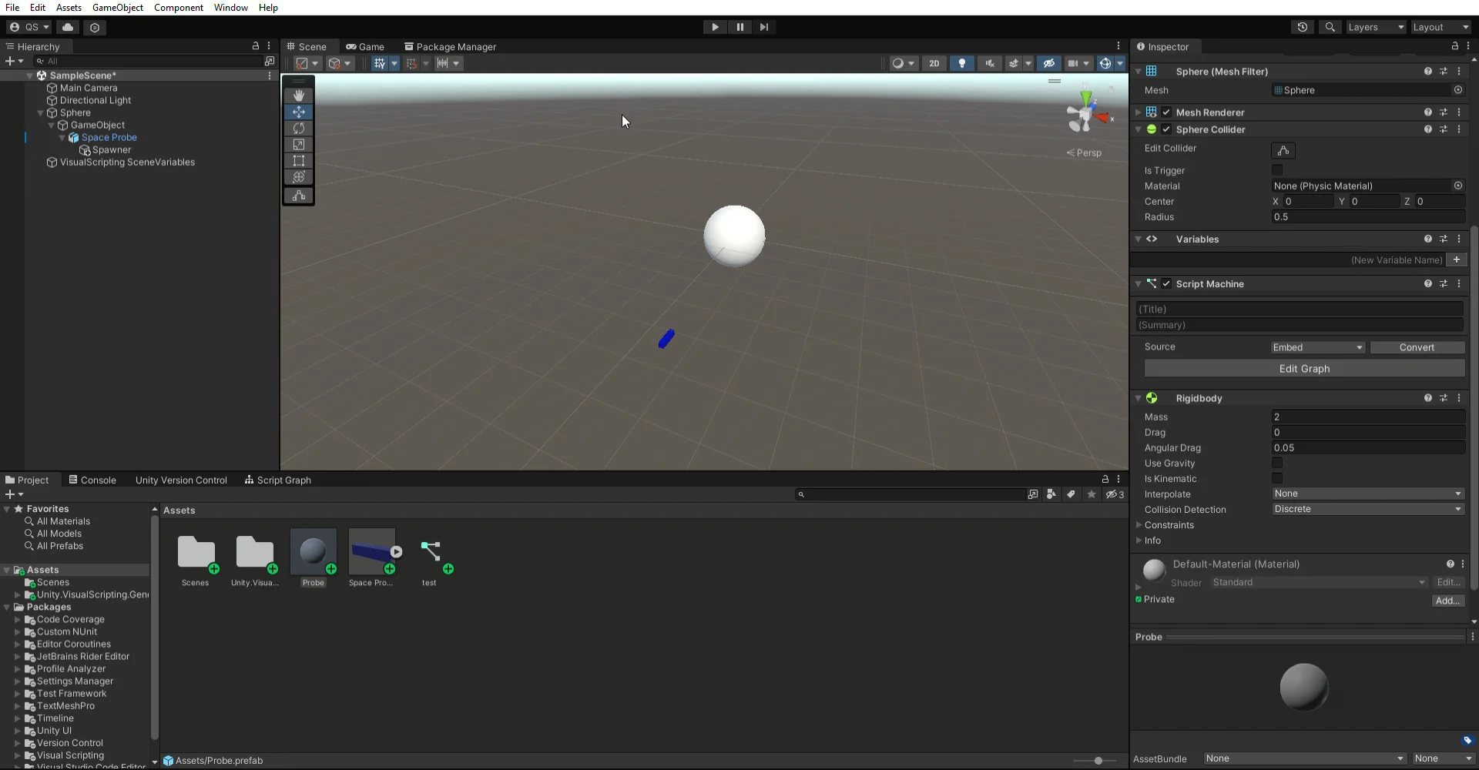
Task: Click the Edit Graph button
Action: tap(1304, 369)
